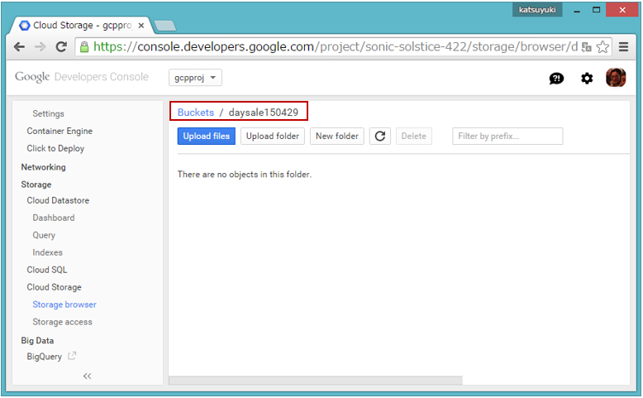Open the Datastore Dashboard
The height and width of the screenshot is (398, 643).
pos(54,218)
